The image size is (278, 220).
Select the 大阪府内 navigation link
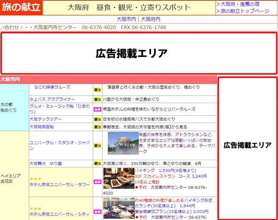click(150, 19)
